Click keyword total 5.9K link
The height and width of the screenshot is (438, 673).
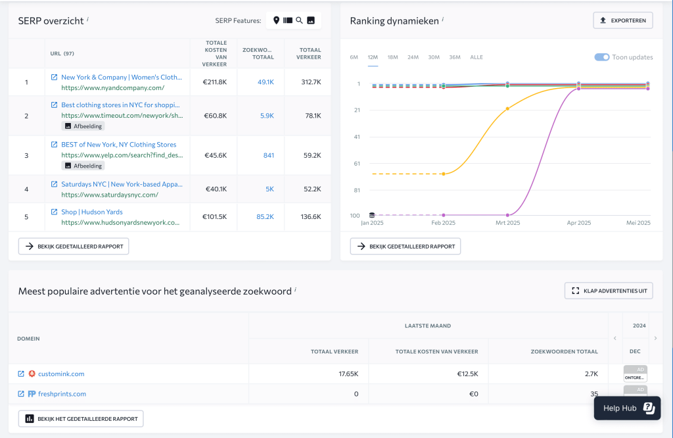(x=267, y=116)
